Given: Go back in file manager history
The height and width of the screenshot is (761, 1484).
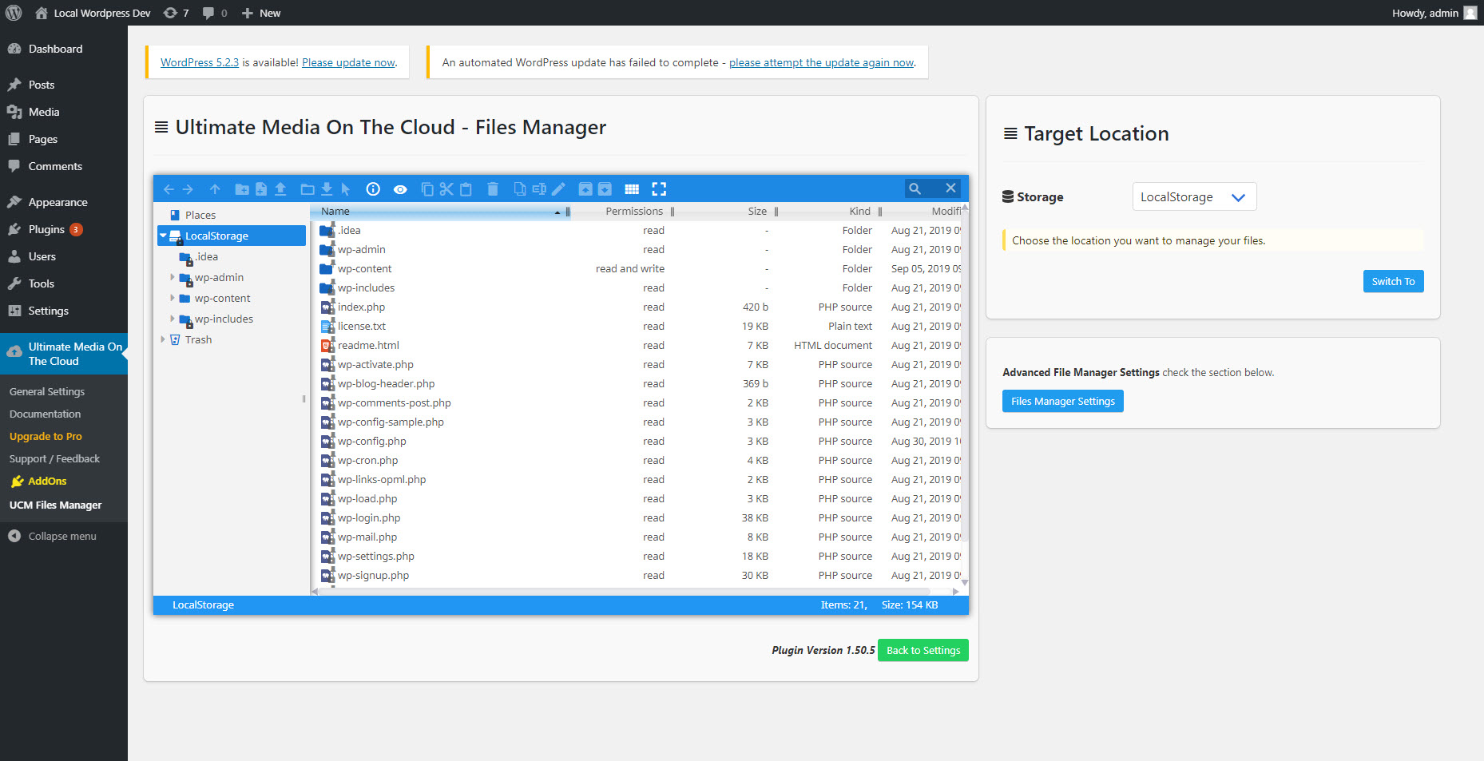Looking at the screenshot, I should [x=169, y=189].
